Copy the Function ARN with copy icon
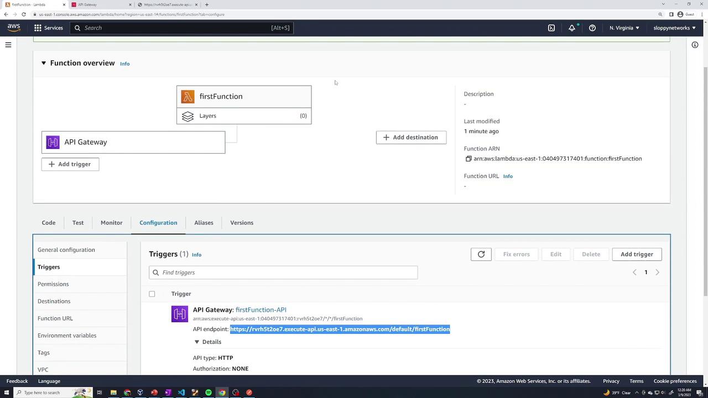This screenshot has width=708, height=398. pyautogui.click(x=468, y=159)
